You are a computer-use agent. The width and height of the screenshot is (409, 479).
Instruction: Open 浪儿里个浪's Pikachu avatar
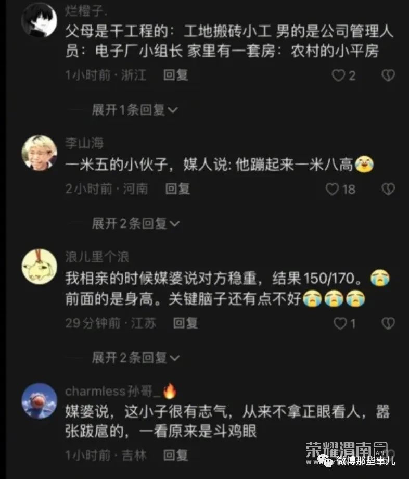(x=40, y=267)
